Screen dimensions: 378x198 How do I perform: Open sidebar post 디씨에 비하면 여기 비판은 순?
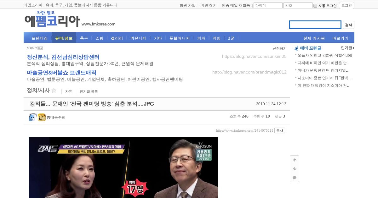coord(324,63)
